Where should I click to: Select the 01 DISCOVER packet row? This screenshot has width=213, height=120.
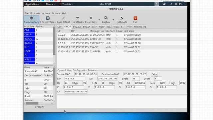[122, 35]
